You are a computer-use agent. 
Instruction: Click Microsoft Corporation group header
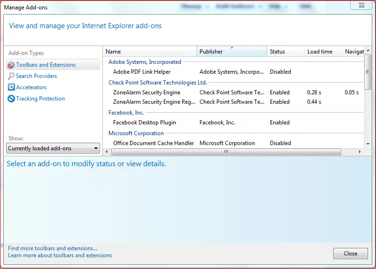click(136, 133)
